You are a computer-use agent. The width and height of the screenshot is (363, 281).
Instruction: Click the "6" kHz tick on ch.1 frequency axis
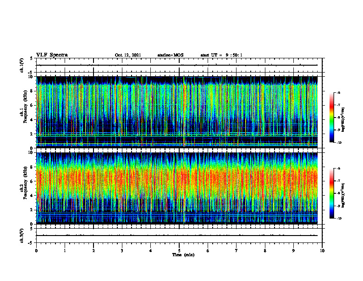(32, 106)
